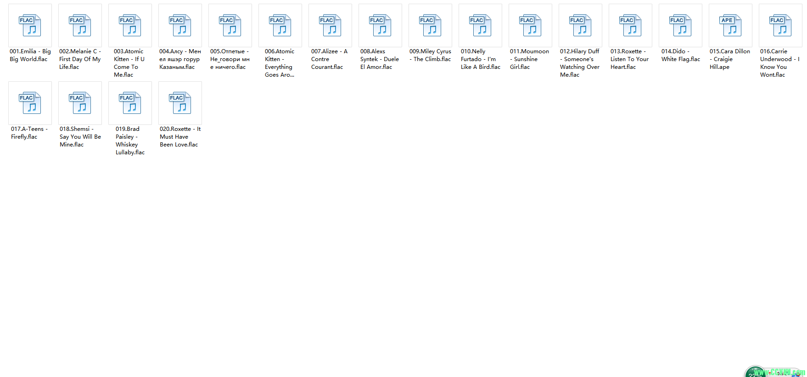Select the 017.A-Teens Firefly file icon
807x377 pixels.
[30, 103]
